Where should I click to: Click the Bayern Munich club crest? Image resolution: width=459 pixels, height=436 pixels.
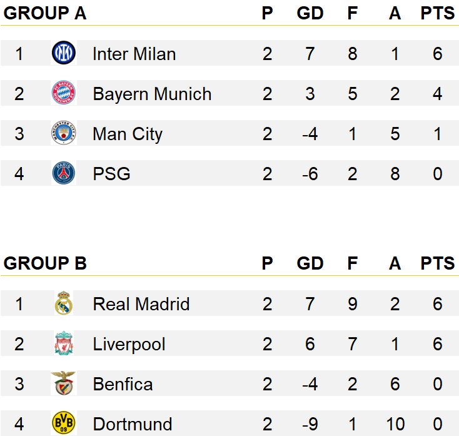coord(64,93)
